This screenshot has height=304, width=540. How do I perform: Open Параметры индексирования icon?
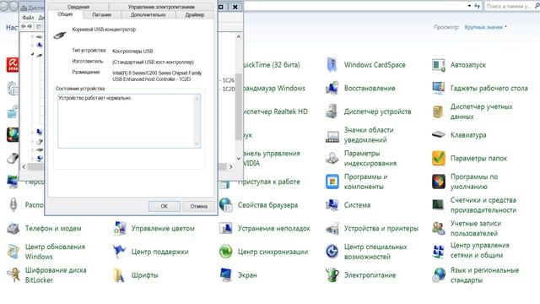[332, 158]
